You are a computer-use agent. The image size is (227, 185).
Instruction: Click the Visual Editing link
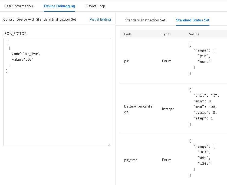coord(100,19)
